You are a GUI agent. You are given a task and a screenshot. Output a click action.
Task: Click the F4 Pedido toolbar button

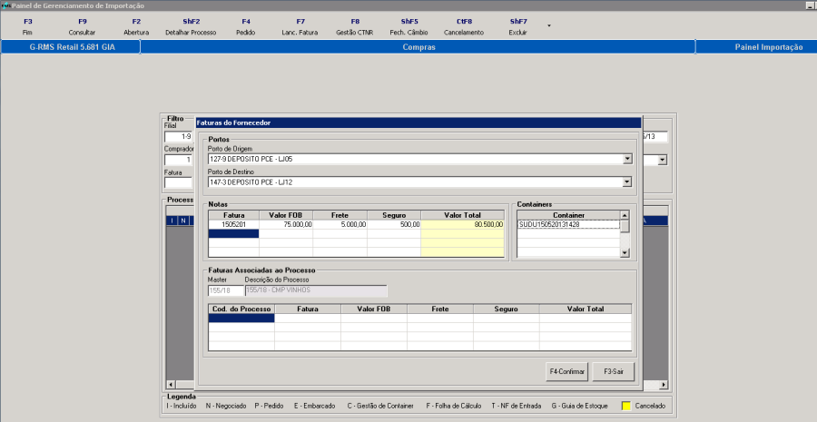click(246, 26)
